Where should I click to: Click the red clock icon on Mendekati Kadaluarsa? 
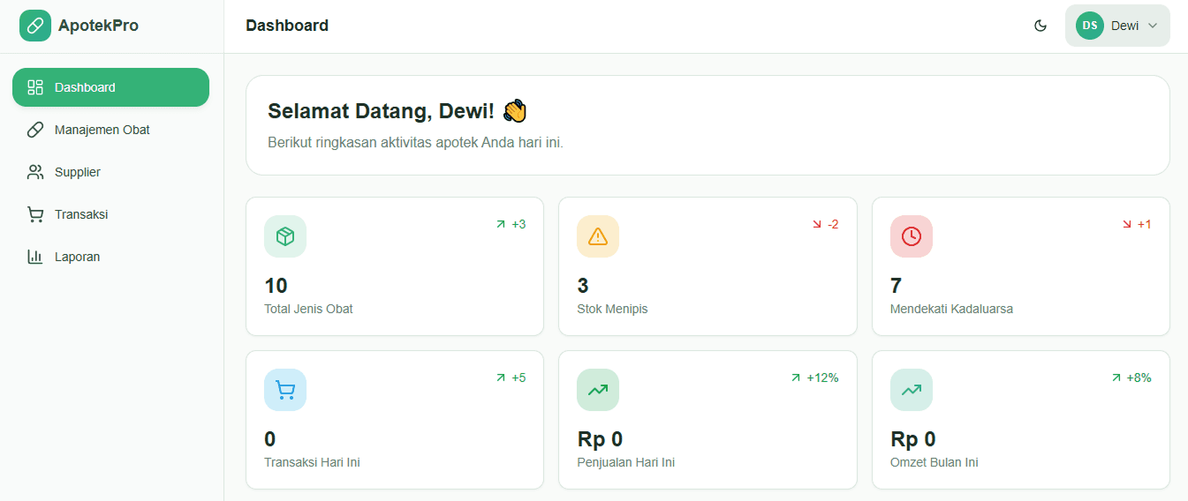(x=911, y=236)
